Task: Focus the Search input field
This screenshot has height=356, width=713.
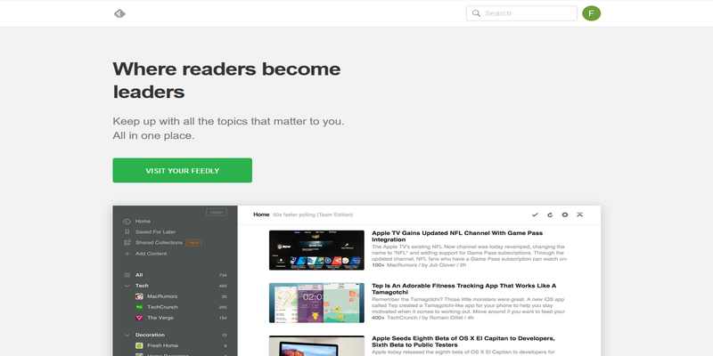Action: [521, 13]
